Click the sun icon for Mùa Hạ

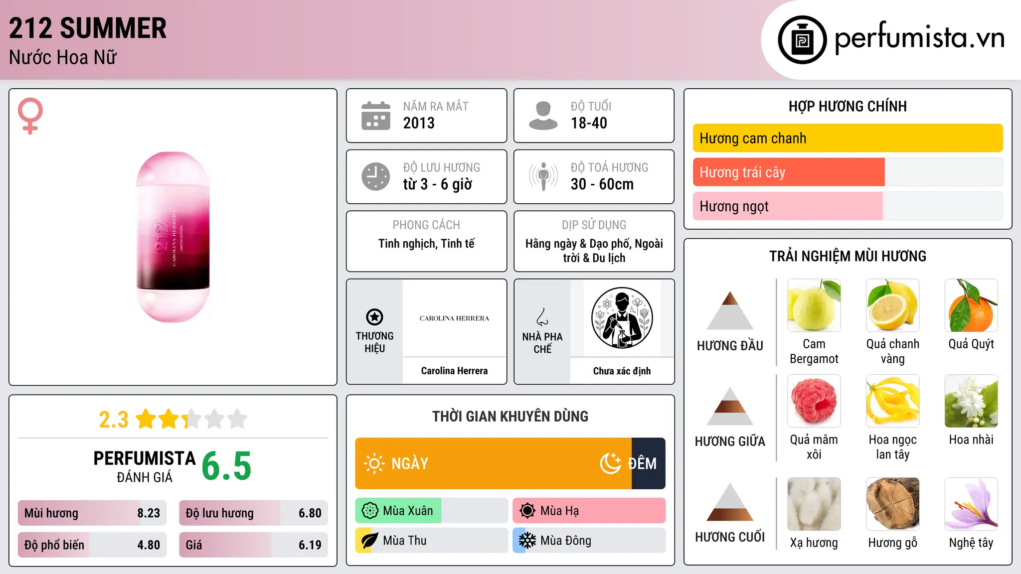[527, 511]
